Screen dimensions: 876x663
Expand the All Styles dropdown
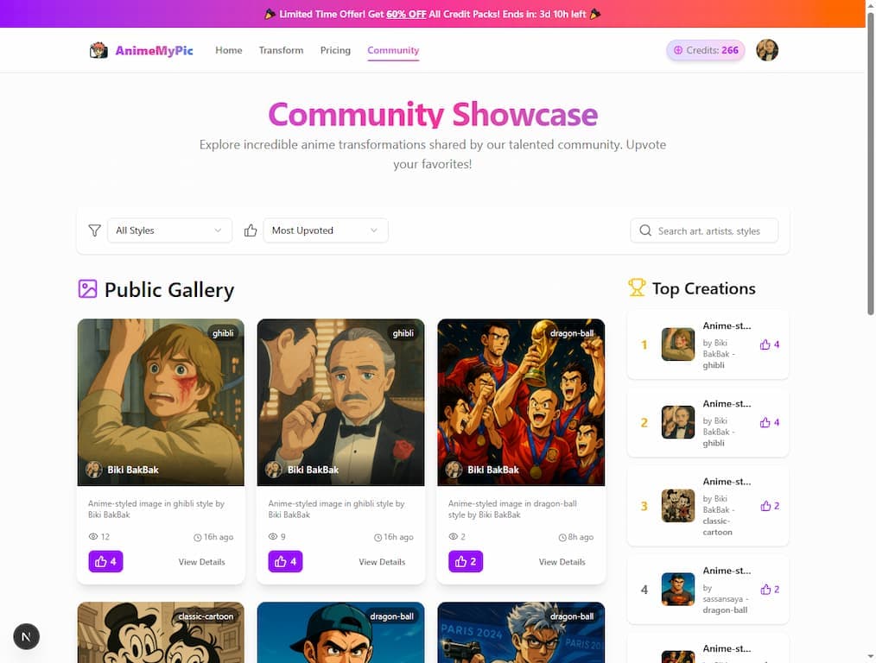click(169, 230)
